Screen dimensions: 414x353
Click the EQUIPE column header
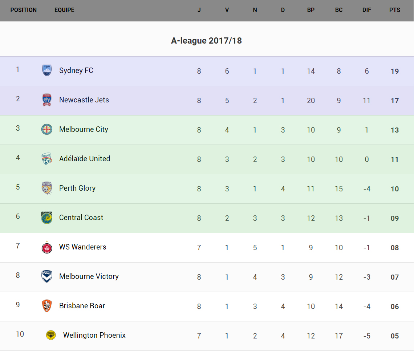(64, 10)
